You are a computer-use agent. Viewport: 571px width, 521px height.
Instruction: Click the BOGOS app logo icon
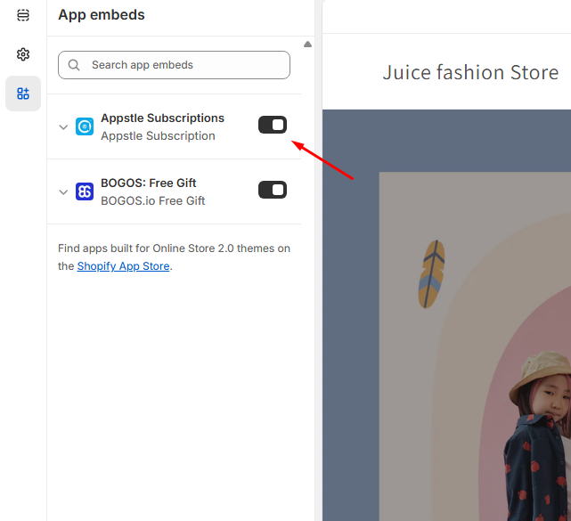[85, 191]
